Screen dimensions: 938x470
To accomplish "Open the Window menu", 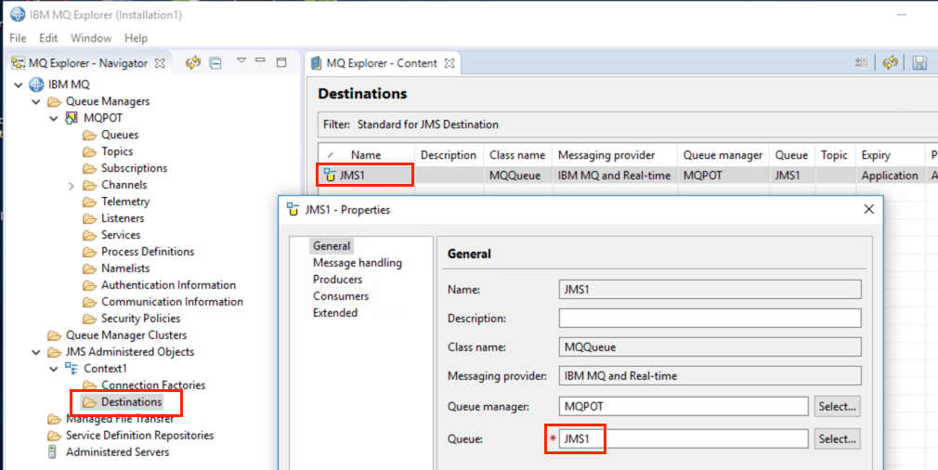I will pos(91,38).
